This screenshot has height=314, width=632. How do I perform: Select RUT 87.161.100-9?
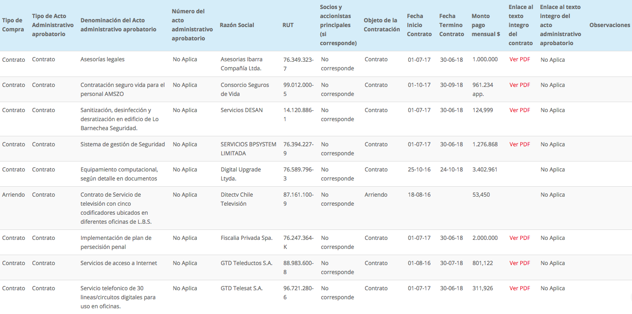(x=298, y=199)
